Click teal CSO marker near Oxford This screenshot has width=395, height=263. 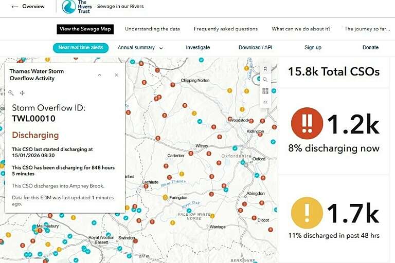243,163
